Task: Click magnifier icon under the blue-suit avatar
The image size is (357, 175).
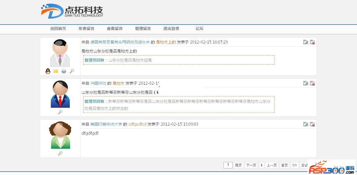Action: click(60, 112)
